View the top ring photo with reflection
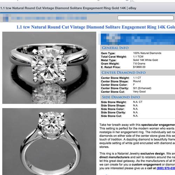Viewport: 175px width, 175px height. pos(49,68)
